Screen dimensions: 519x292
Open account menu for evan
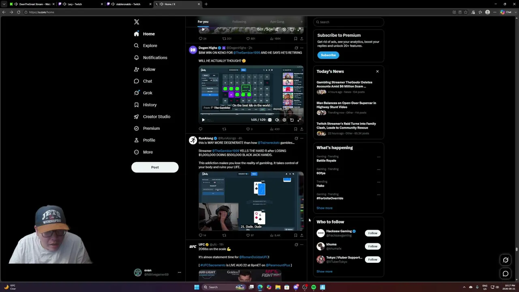(x=157, y=273)
